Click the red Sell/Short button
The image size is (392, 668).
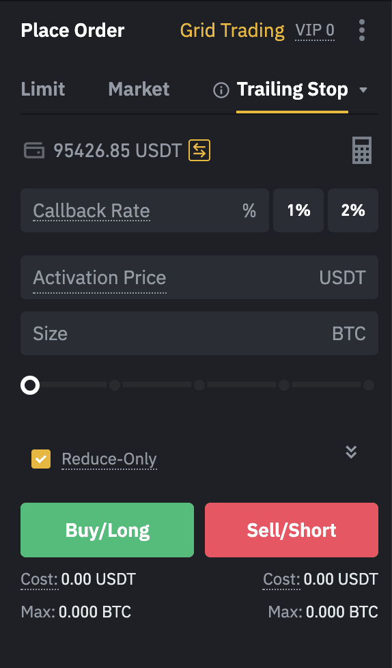pyautogui.click(x=292, y=530)
